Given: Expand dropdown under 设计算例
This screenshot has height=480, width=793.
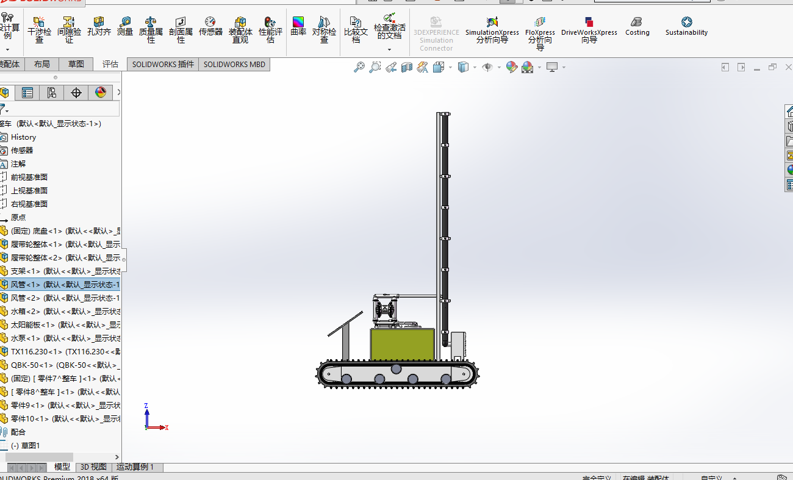Looking at the screenshot, I should click(x=8, y=49).
